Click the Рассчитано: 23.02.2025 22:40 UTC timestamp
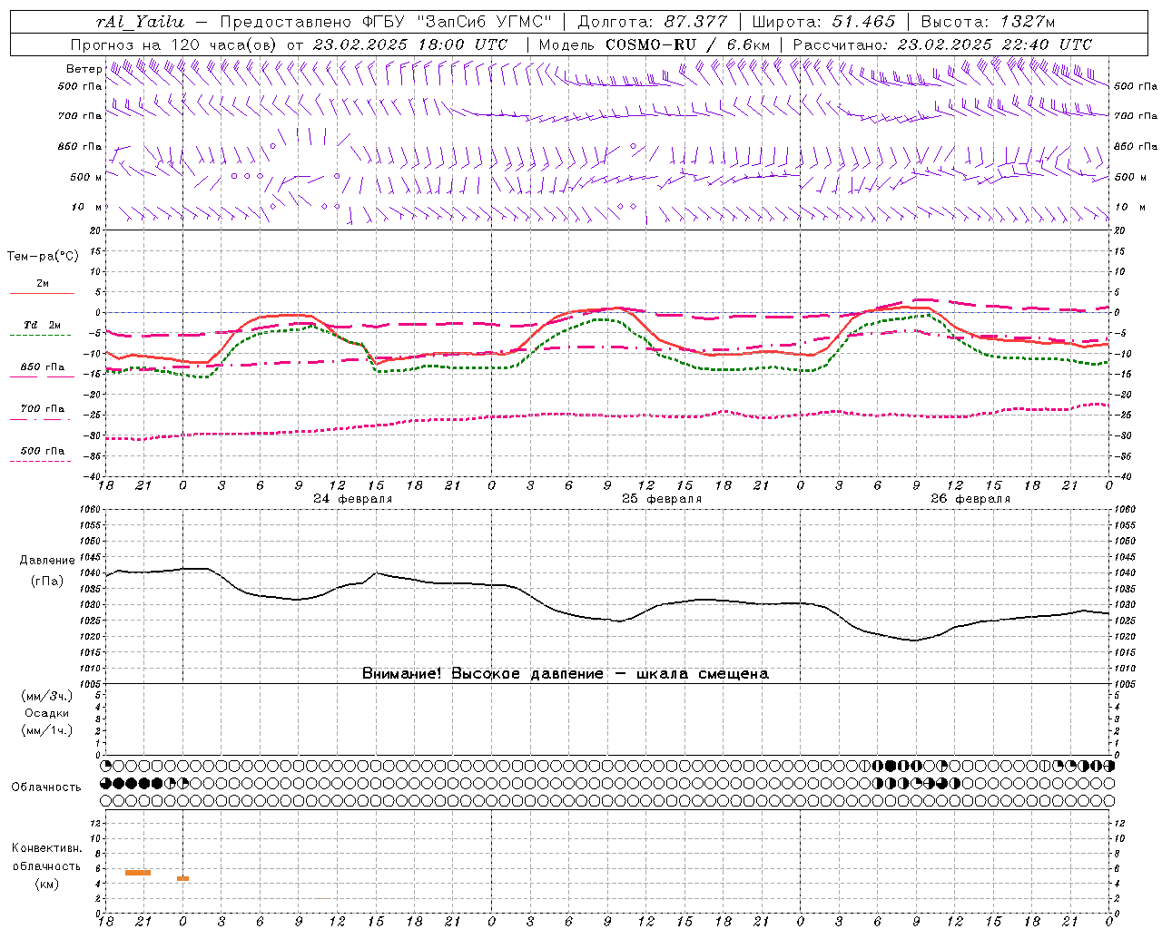This screenshot has width=1162, height=929. 942,44
